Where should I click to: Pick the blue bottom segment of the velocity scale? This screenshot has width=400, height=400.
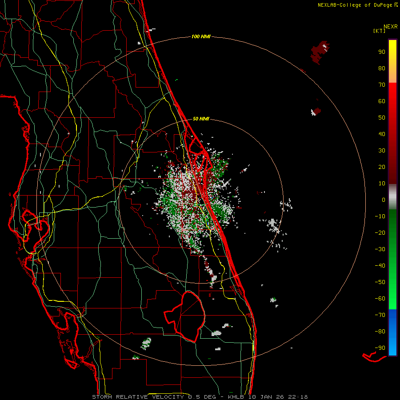[x=392, y=332]
